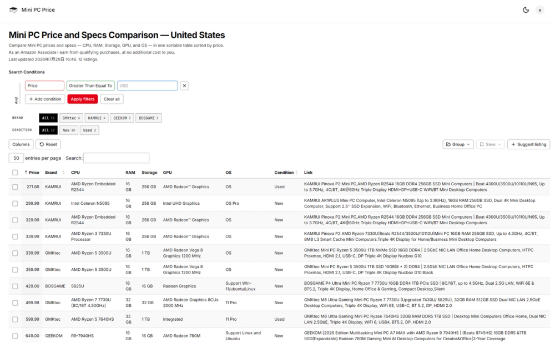Check the KAMRUI row priced 339.99
555x343 pixels.
pyautogui.click(x=15, y=236)
